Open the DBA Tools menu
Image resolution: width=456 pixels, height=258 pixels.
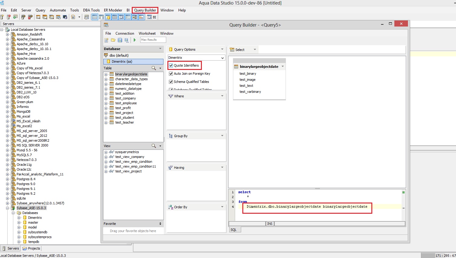[x=91, y=10]
